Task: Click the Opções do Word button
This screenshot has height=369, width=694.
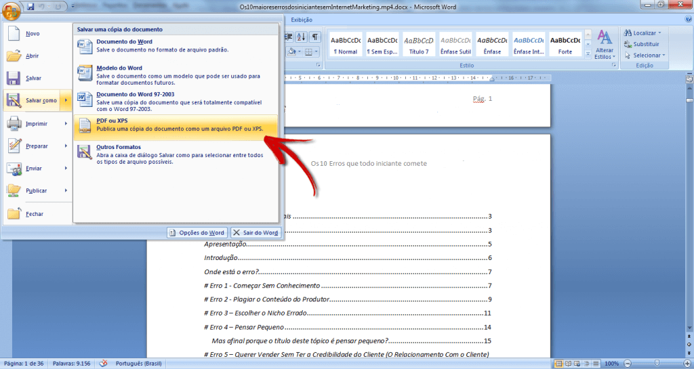Action: click(x=197, y=232)
